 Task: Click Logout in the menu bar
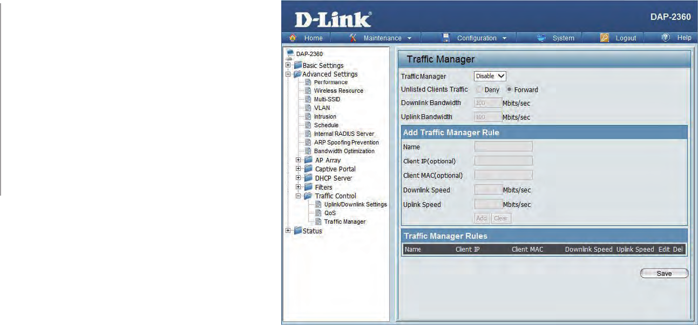626,38
